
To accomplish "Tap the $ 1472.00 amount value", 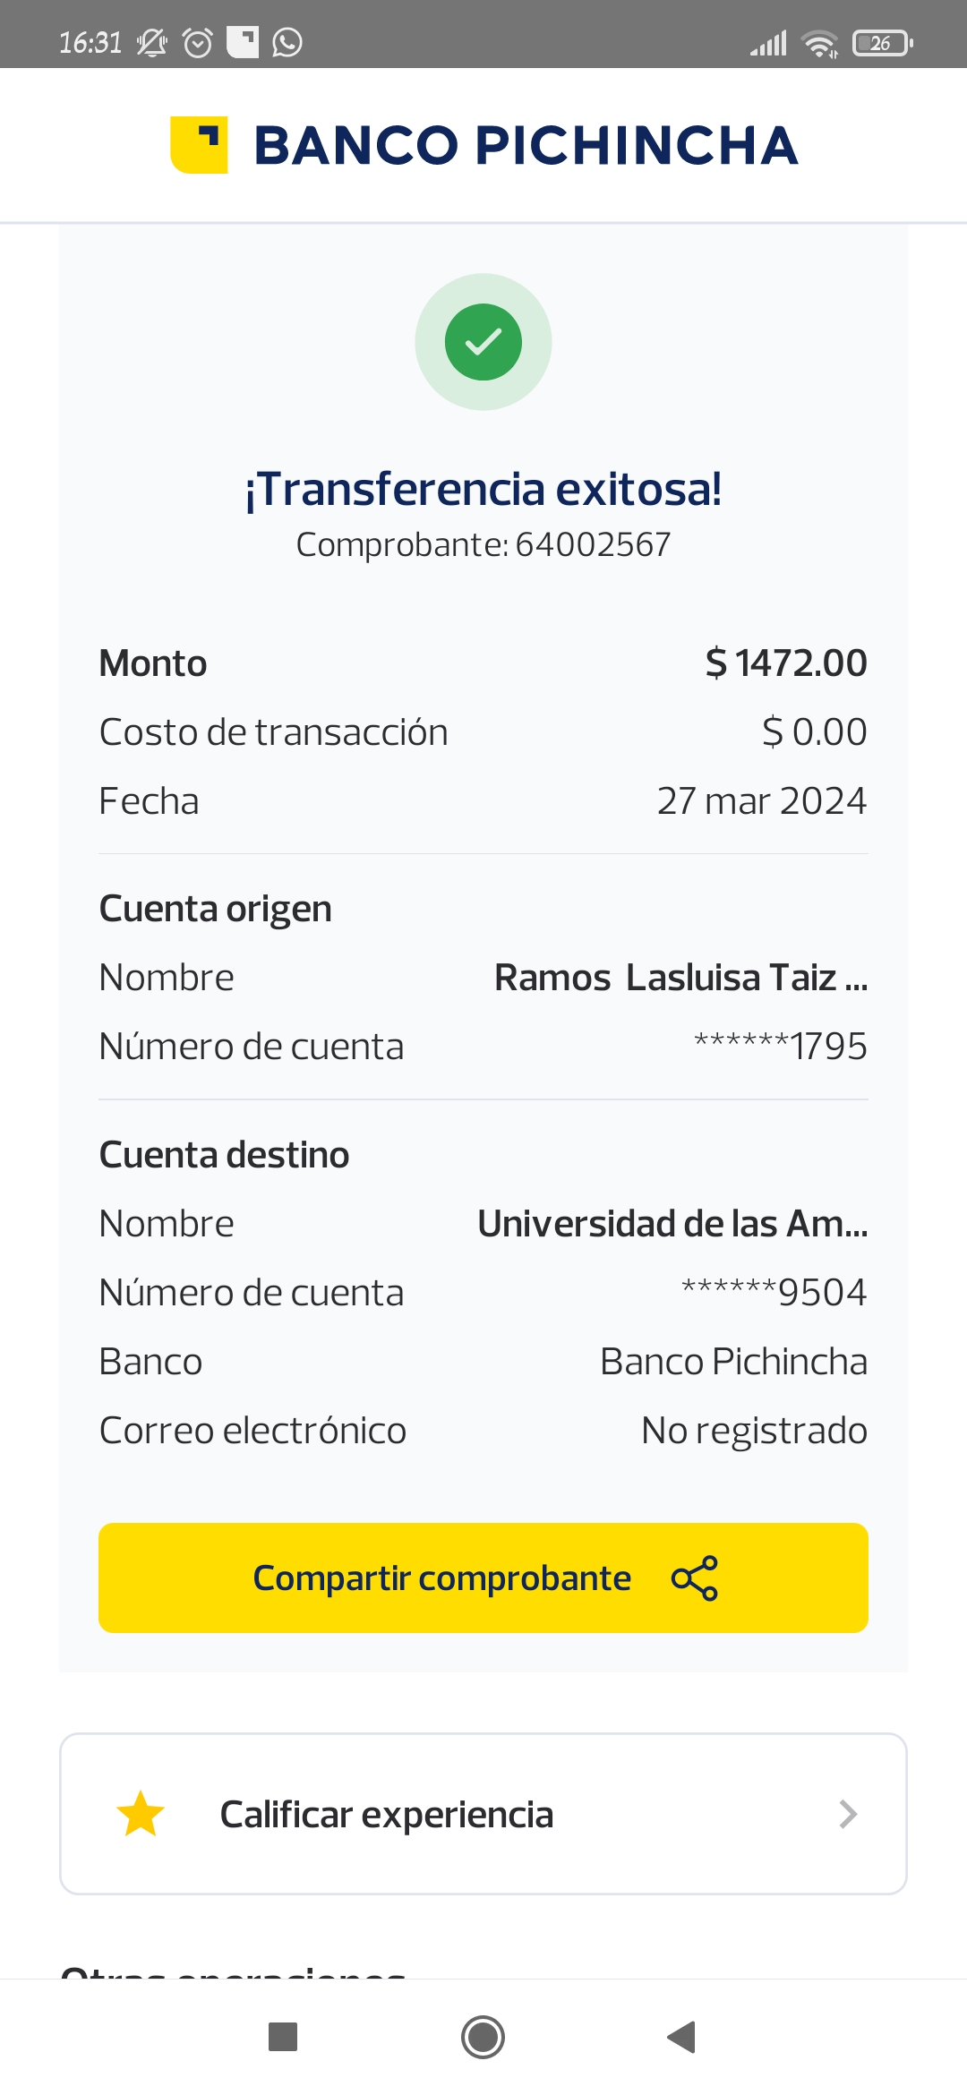I will (786, 663).
